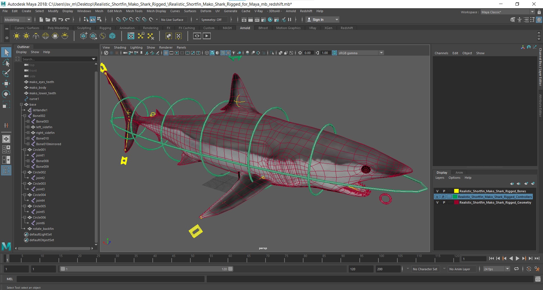Open the Modeling menu set dropdown

[x=17, y=19]
